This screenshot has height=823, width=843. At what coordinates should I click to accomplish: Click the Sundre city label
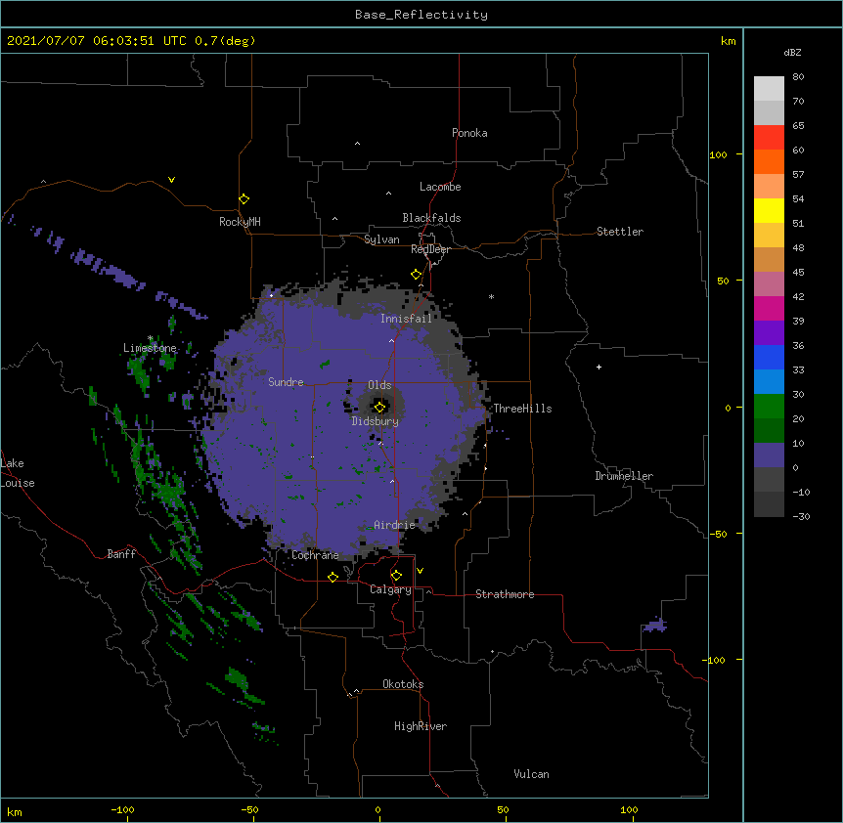coord(286,382)
